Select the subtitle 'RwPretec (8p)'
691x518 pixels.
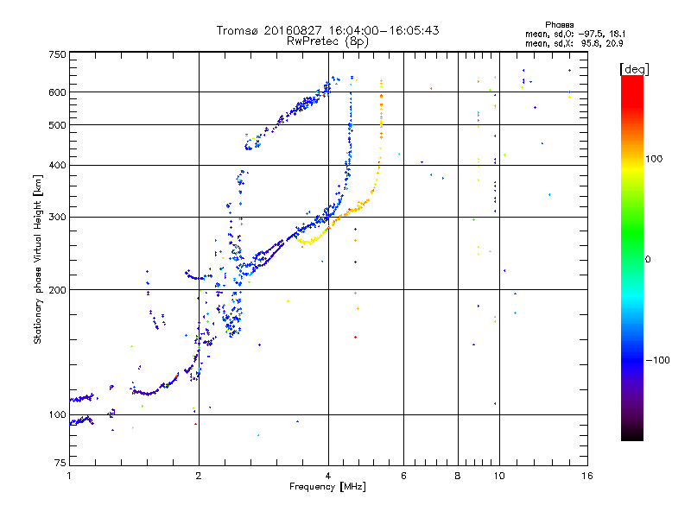tap(327, 41)
